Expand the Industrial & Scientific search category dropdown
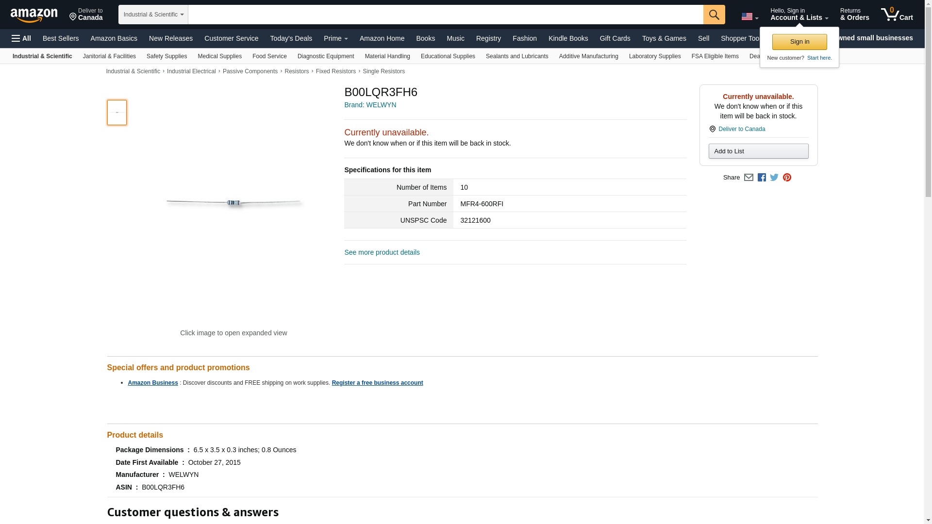932x524 pixels. click(x=153, y=15)
